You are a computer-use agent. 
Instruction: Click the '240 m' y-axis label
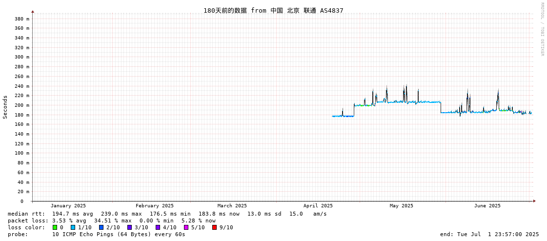click(x=22, y=86)
